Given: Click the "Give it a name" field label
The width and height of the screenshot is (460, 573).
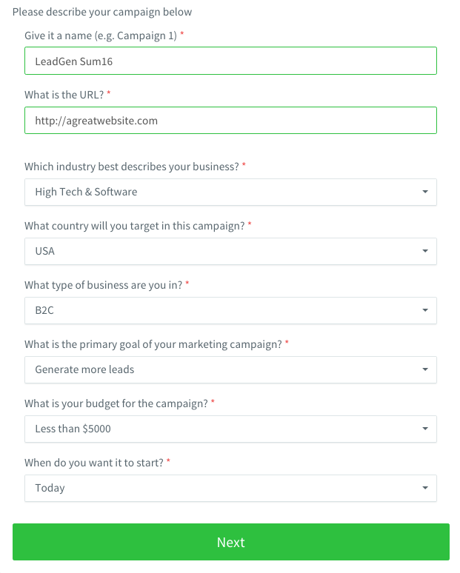Looking at the screenshot, I should click(101, 36).
